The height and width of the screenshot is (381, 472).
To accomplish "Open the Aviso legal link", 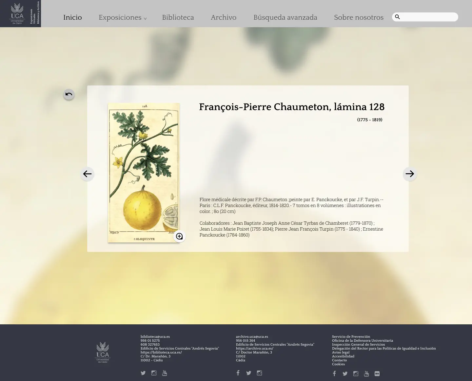I will tap(341, 352).
